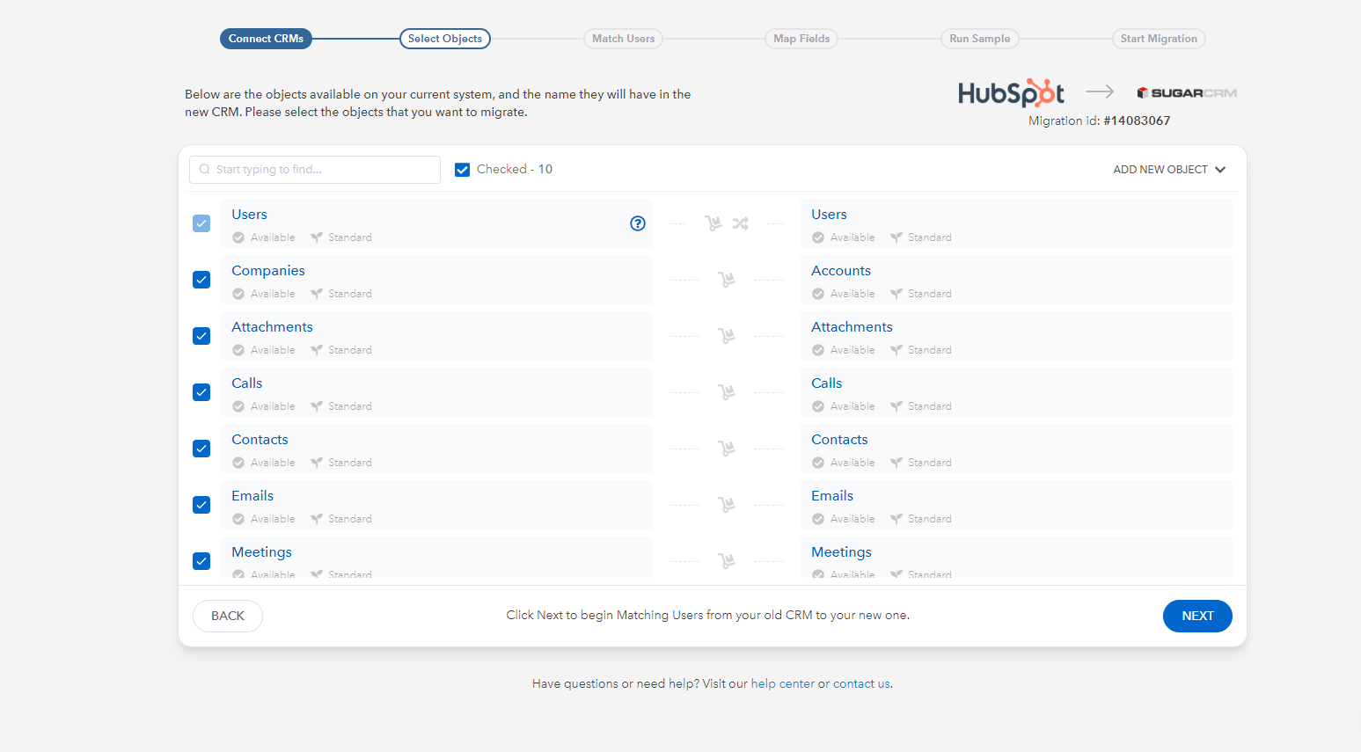Click the migration dolly icon for Calls

coord(726,391)
